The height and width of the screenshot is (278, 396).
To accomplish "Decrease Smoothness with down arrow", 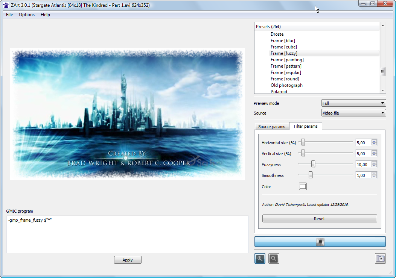I will (374, 177).
